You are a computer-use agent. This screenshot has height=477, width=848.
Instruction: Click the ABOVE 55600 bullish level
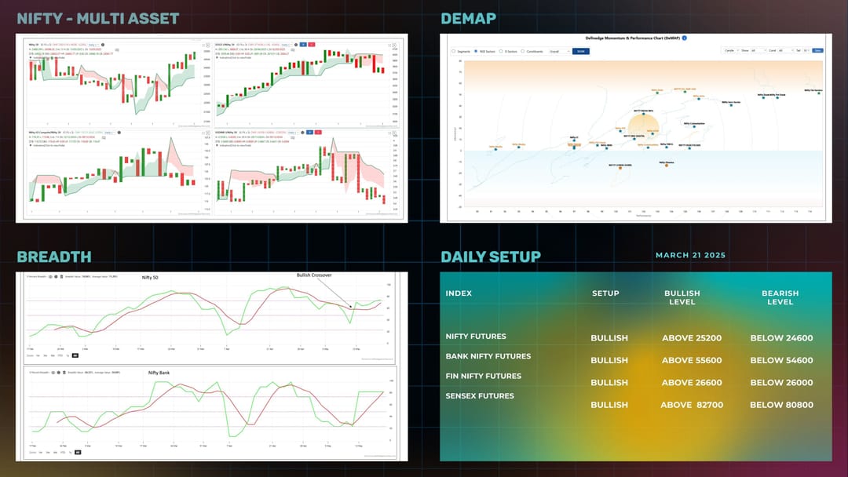coord(692,360)
